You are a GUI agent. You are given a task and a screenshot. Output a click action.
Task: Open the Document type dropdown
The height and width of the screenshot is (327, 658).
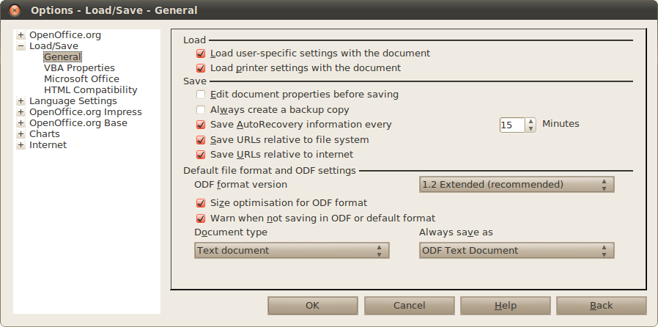point(291,251)
